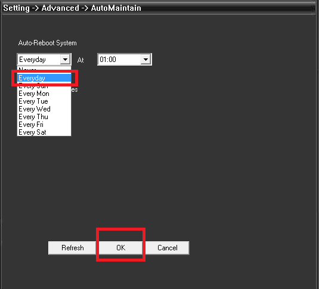Select Everyday in the dropdown list
The image size is (319, 289).
point(44,78)
